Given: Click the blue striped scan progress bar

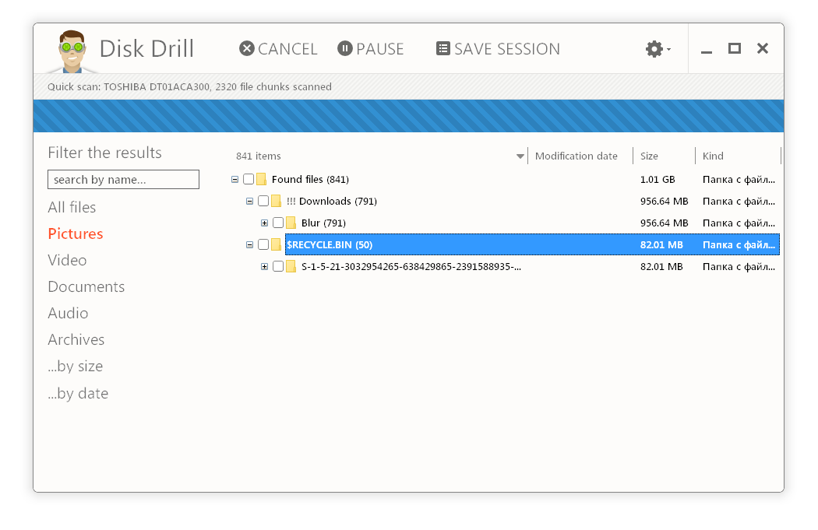Looking at the screenshot, I should pos(408,116).
